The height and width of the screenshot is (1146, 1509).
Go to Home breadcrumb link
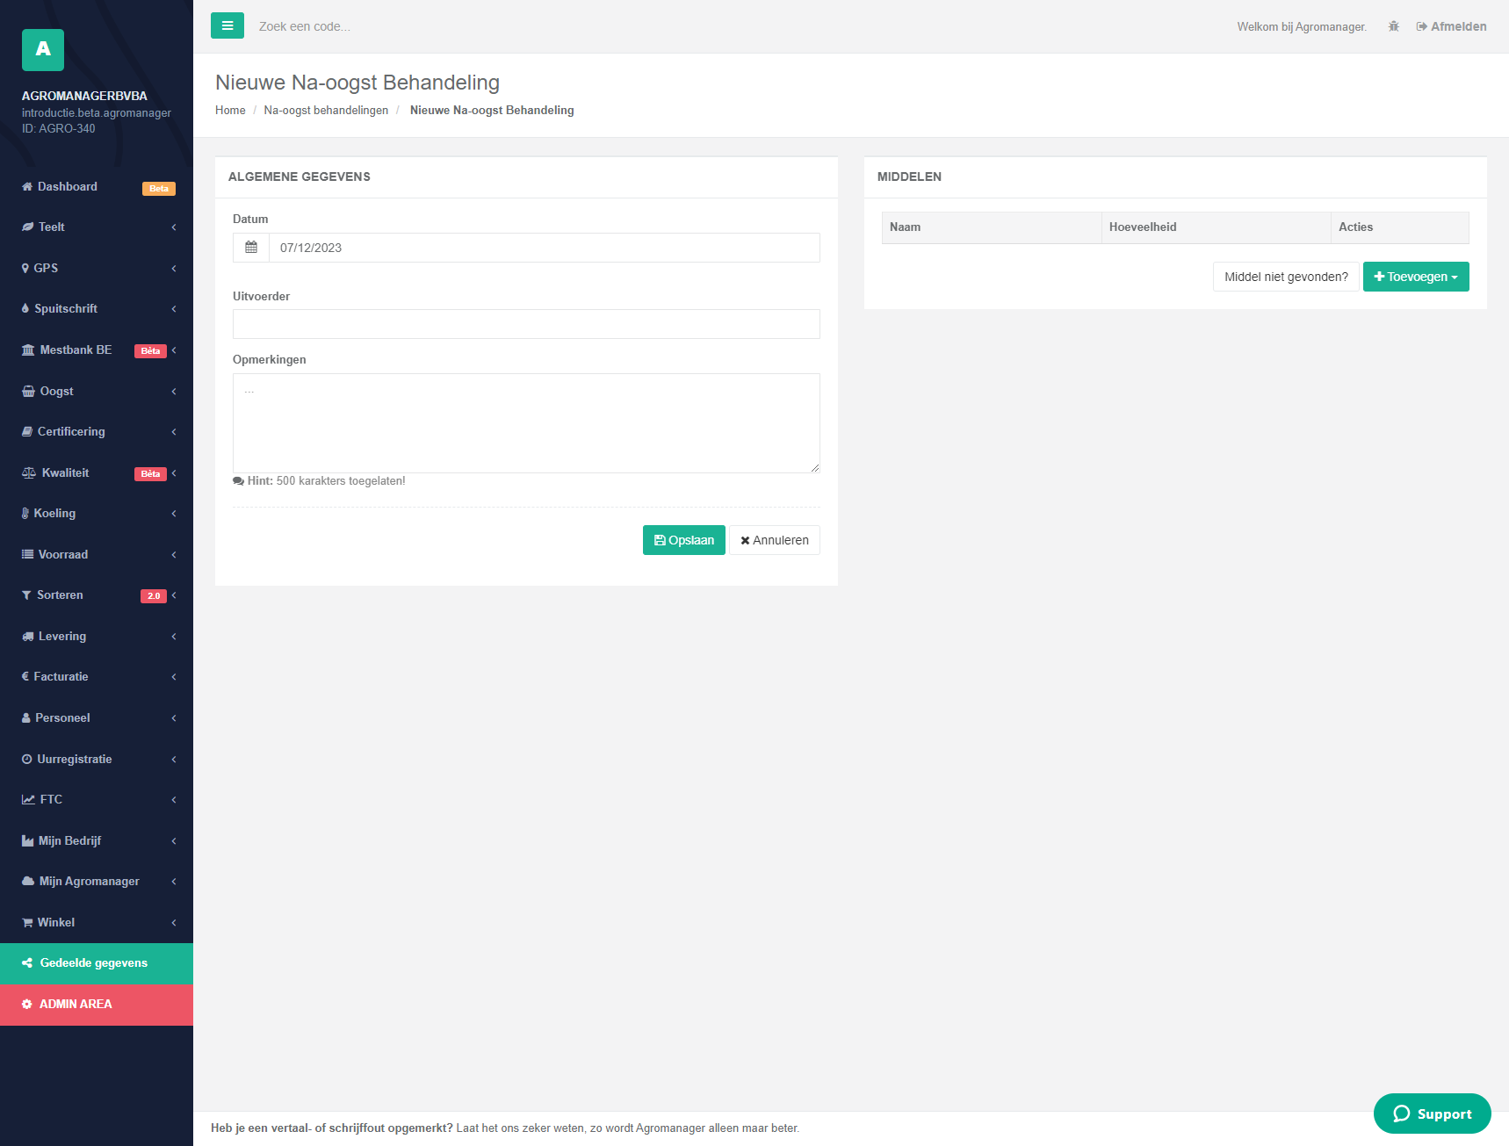[230, 110]
